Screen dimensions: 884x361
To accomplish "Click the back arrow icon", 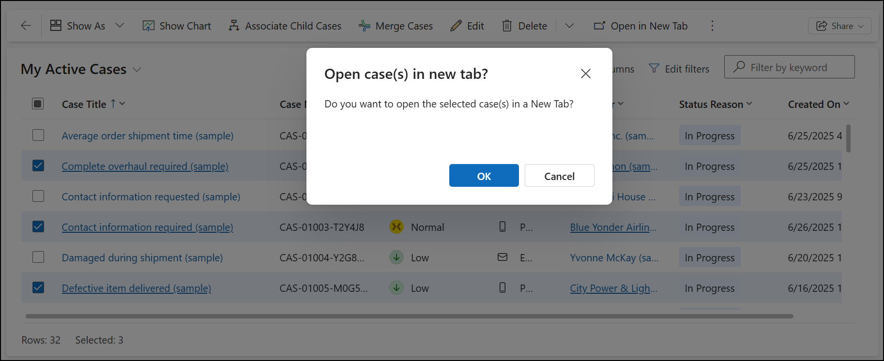I will [26, 26].
